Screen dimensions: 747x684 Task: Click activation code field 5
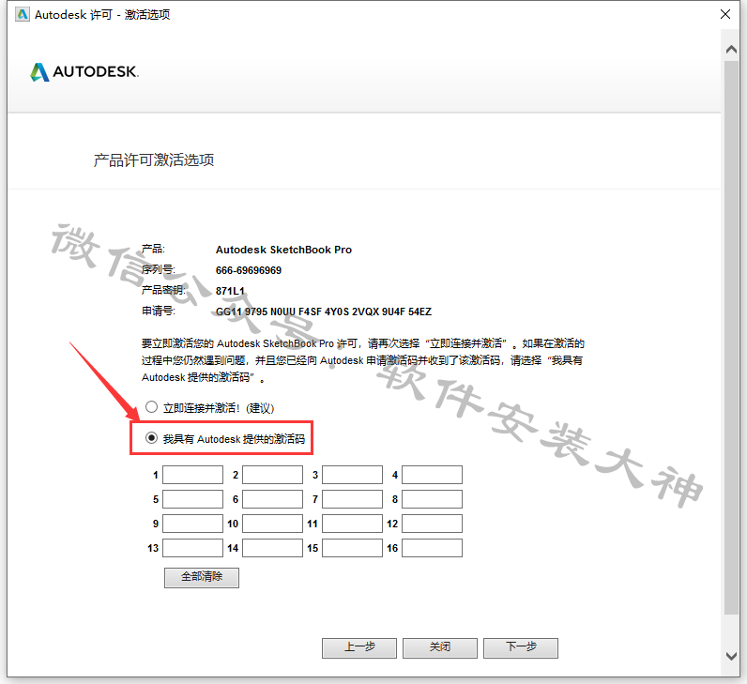[193, 499]
